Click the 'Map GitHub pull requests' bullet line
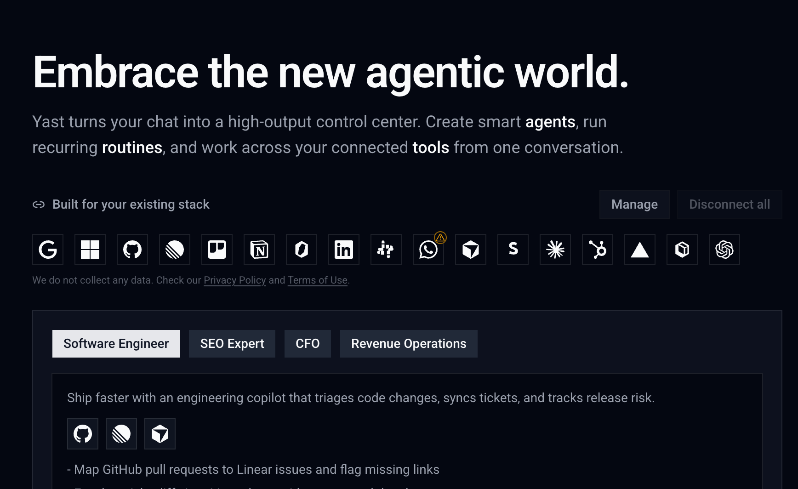The height and width of the screenshot is (489, 798). (253, 470)
